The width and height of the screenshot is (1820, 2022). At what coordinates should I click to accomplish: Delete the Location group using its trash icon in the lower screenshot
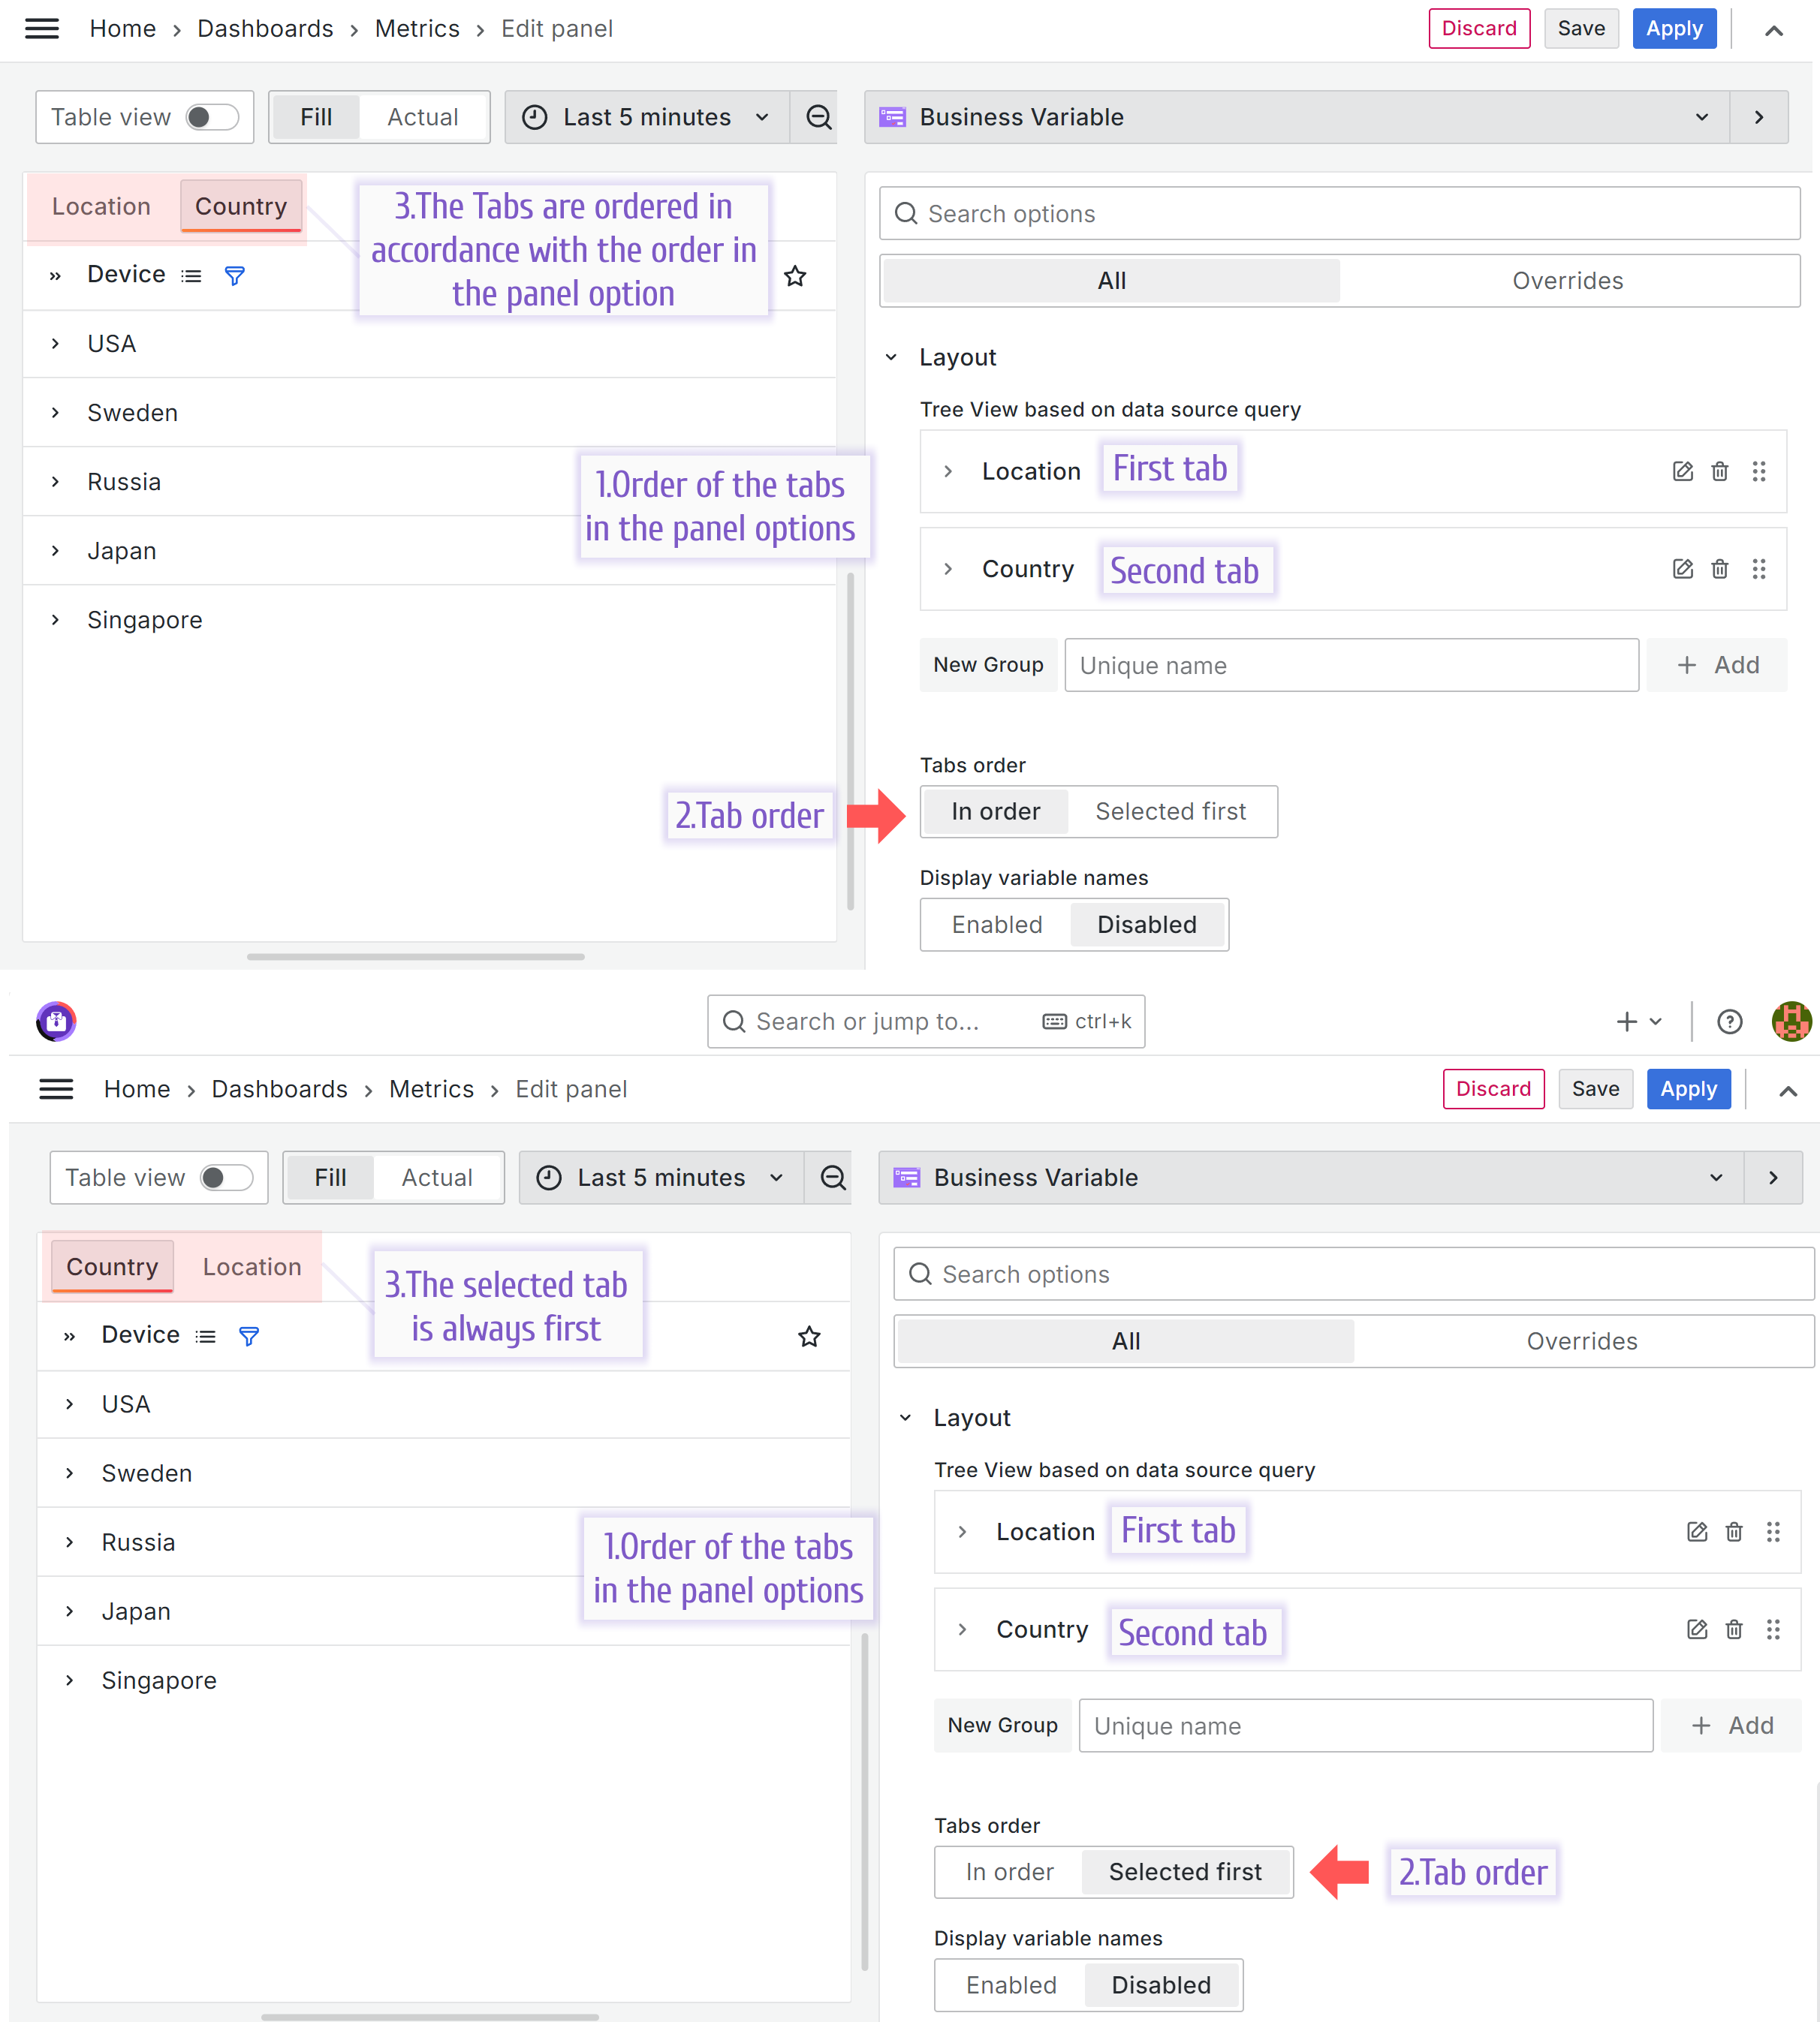(1733, 1531)
